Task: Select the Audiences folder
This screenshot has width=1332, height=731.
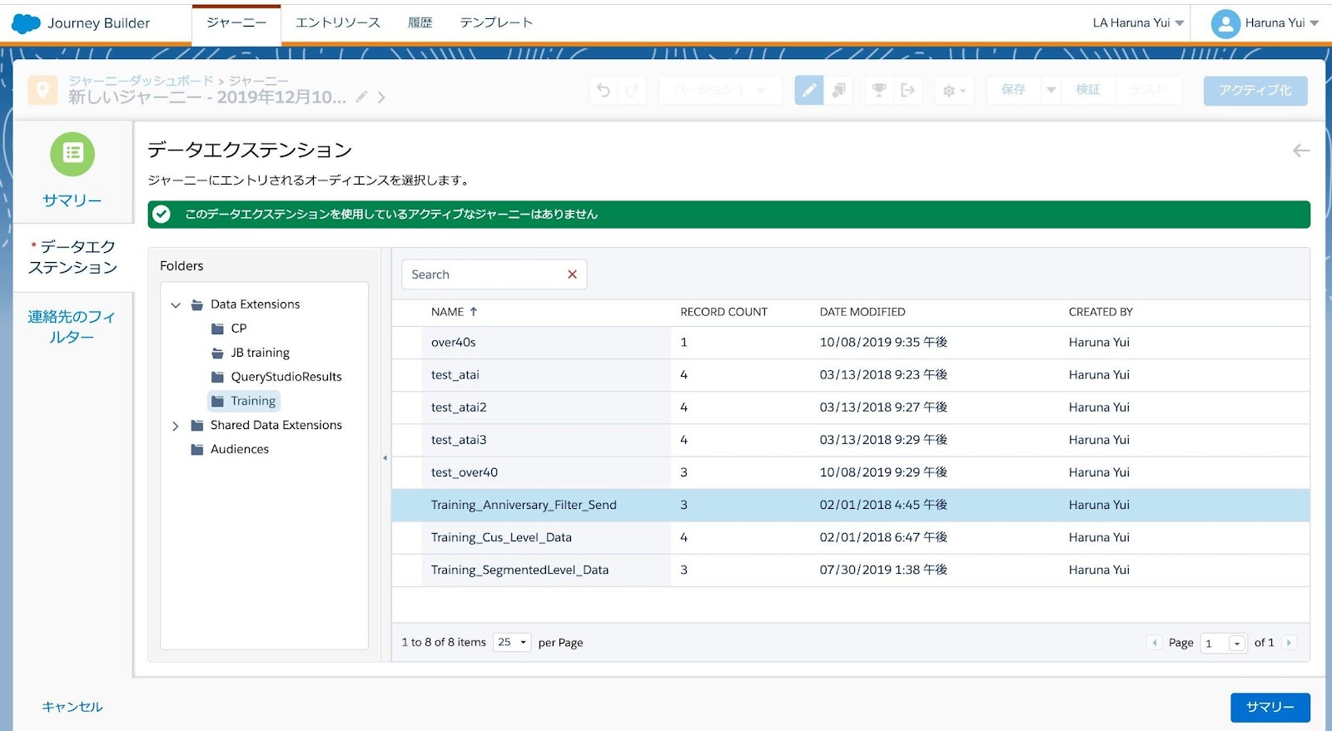Action: (x=239, y=449)
